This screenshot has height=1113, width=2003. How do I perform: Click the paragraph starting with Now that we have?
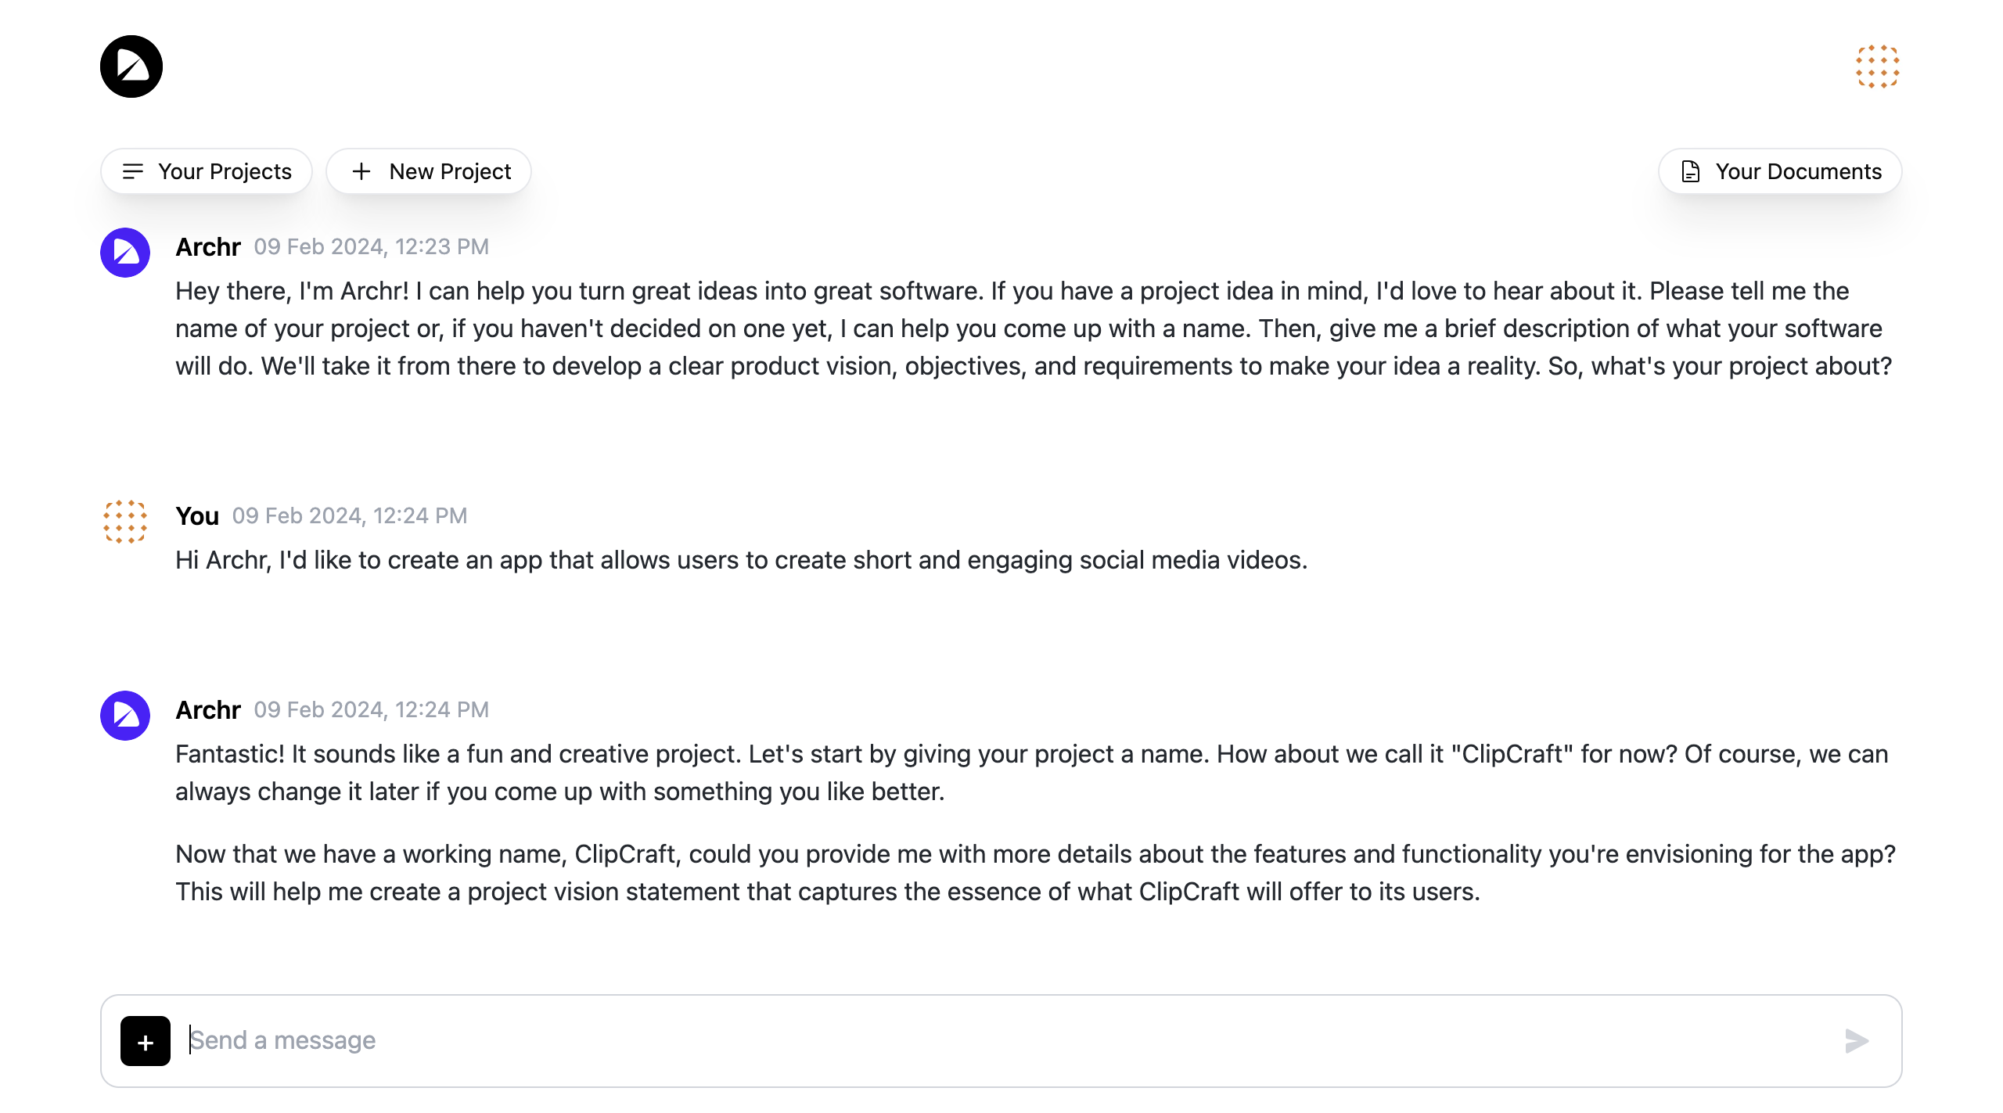pos(1034,873)
